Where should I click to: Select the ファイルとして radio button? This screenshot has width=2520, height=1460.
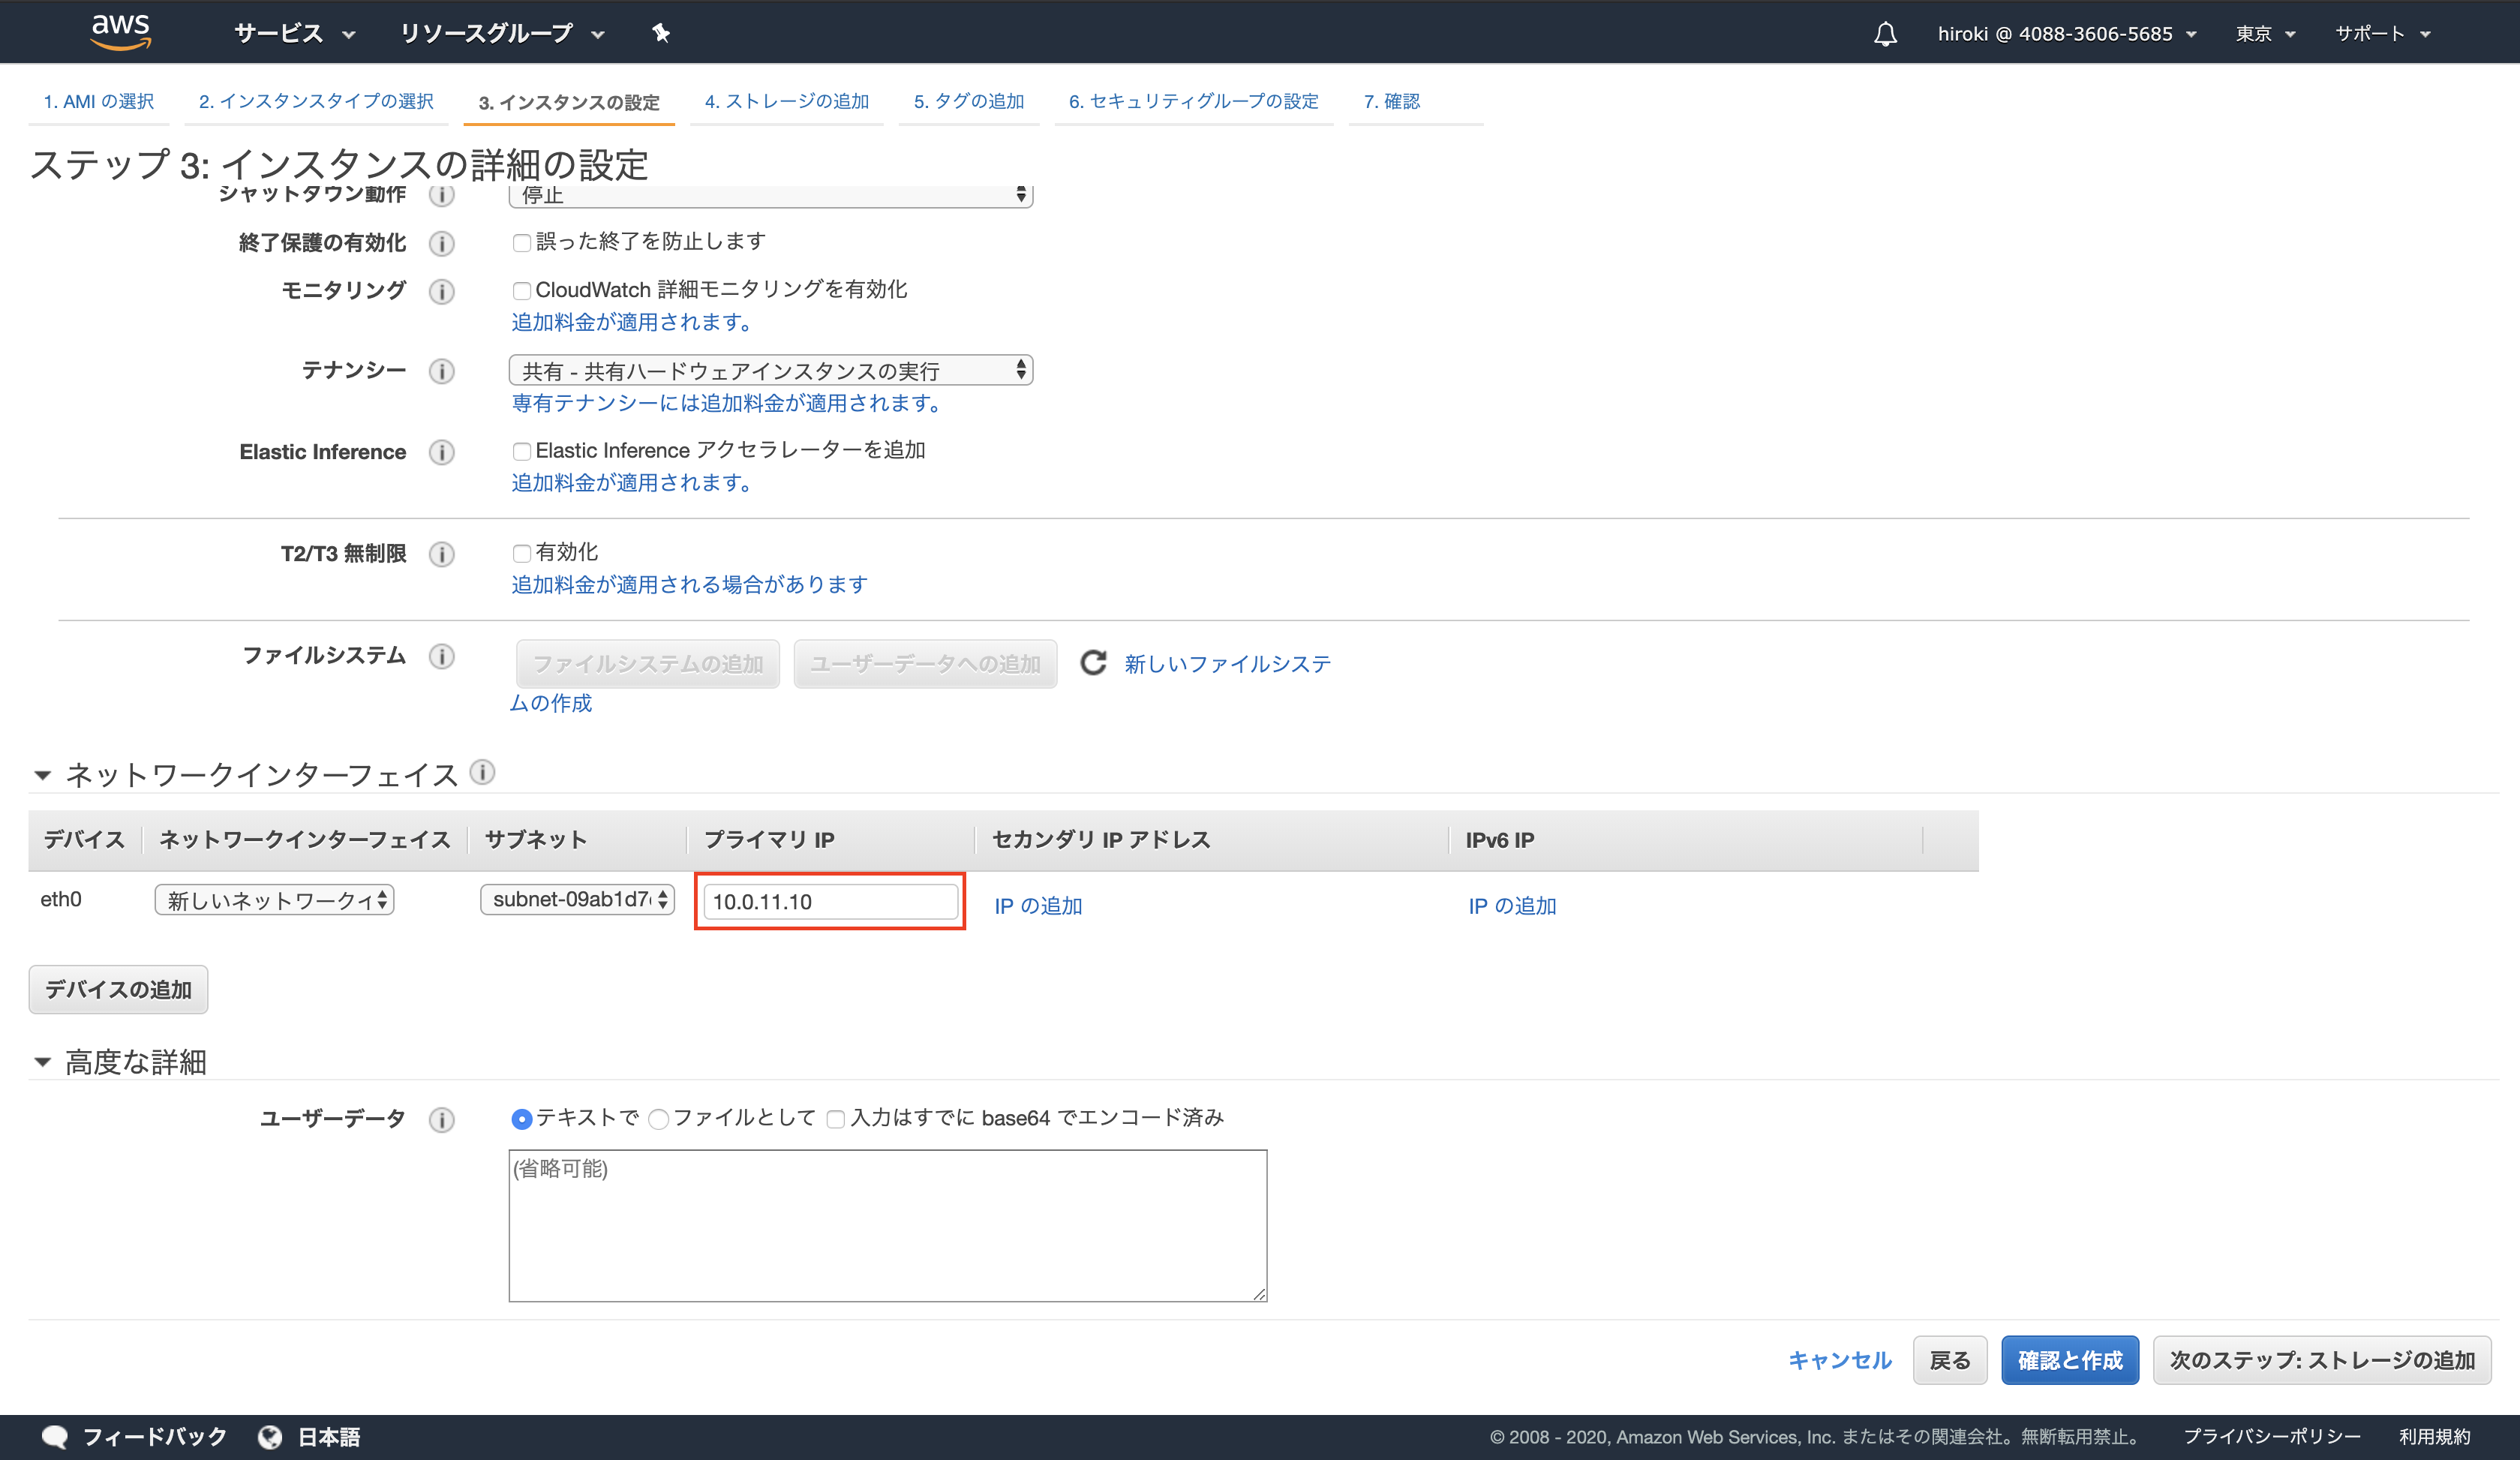coord(659,1119)
